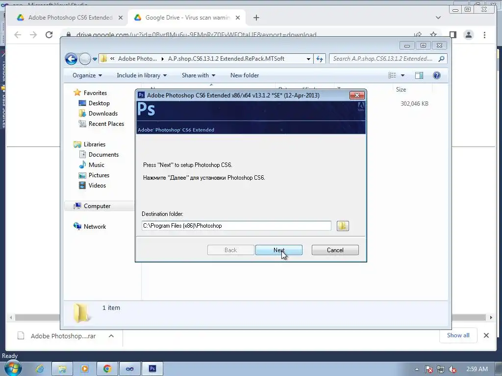Viewport: 502px width, 376px height.
Task: Cancel the Photoshop CS6 installer
Action: coord(335,250)
